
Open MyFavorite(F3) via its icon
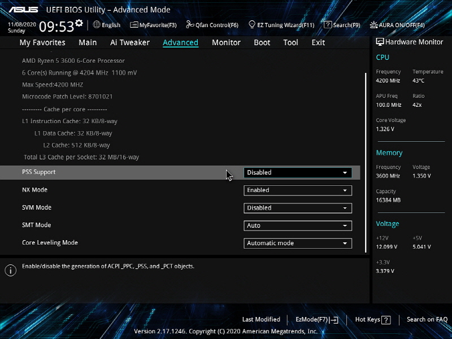point(134,25)
